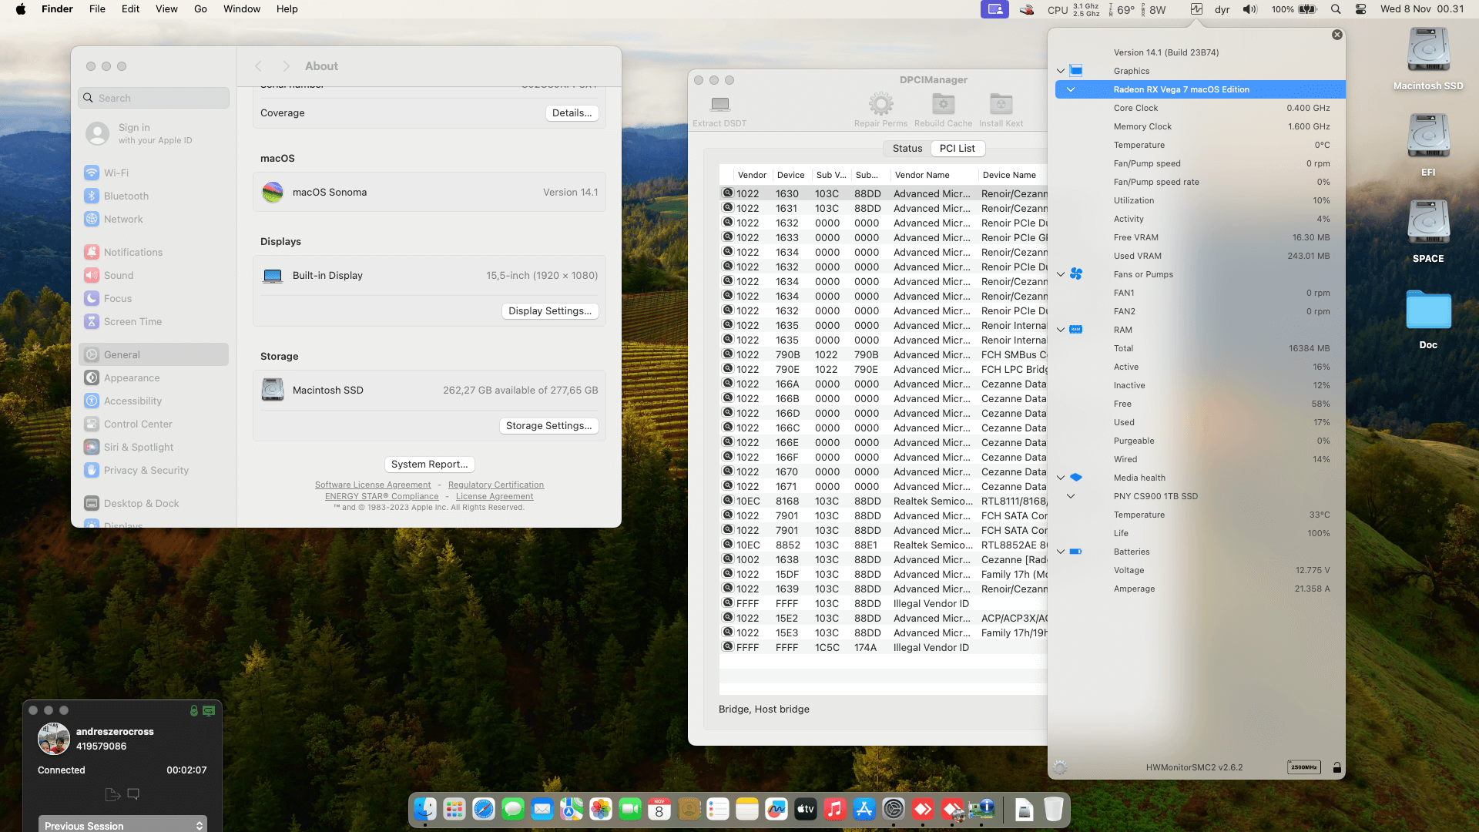This screenshot has width=1479, height=832.
Task: Open Network settings in sidebar
Action: 154,220
